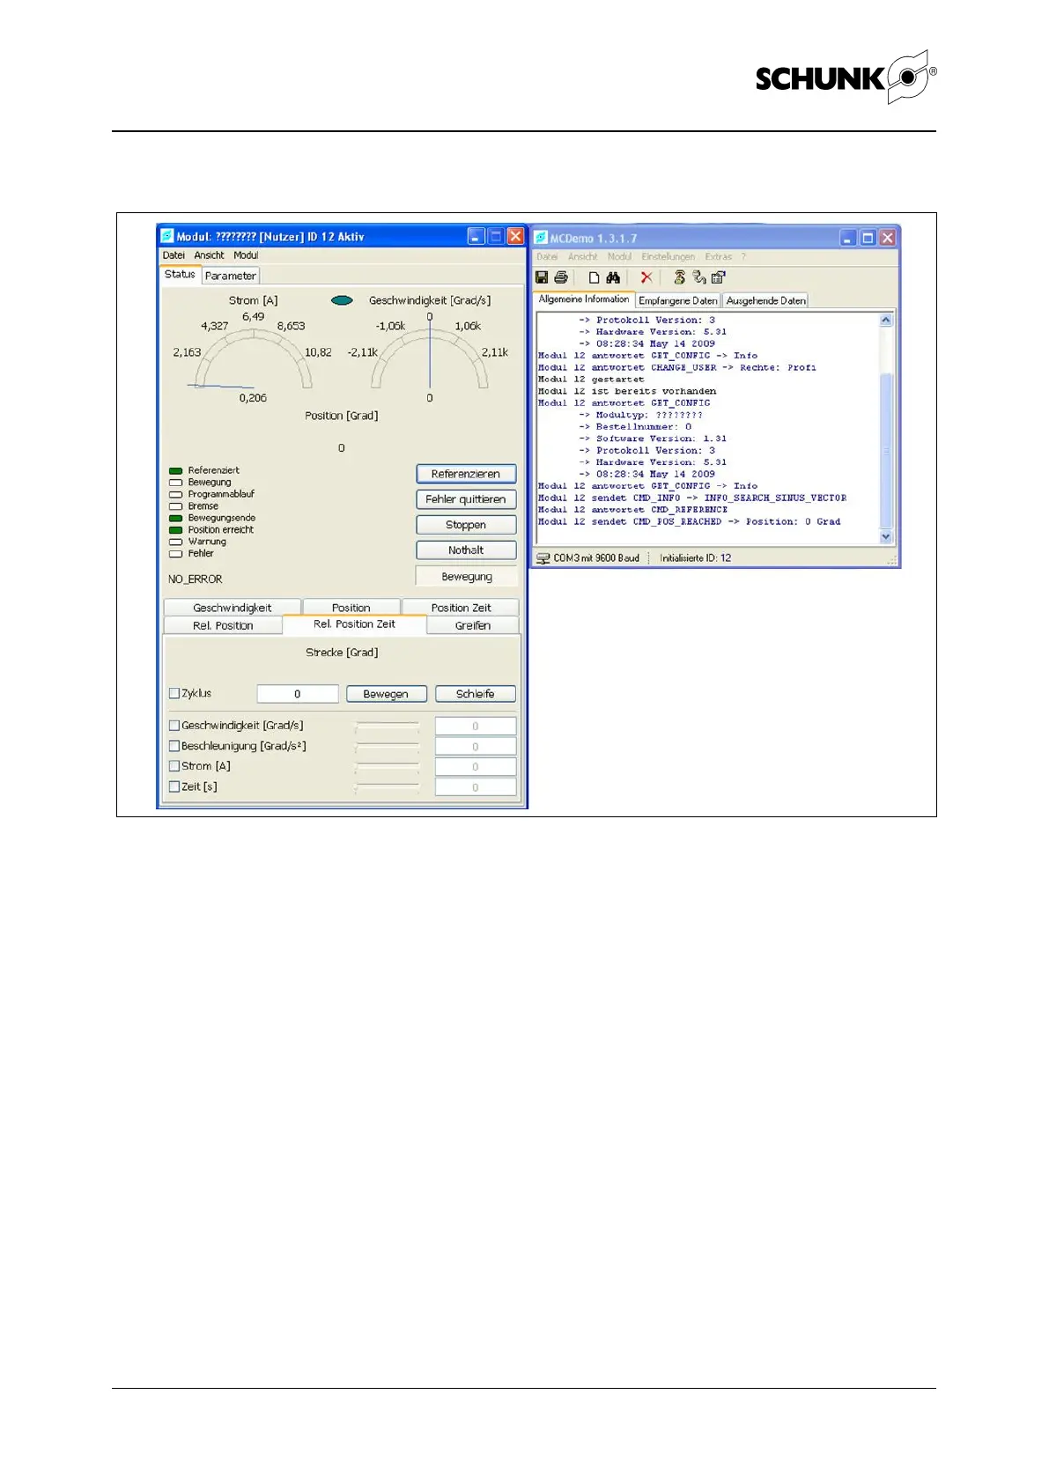
Task: Check the Strom [A] checkbox
Action: pyautogui.click(x=174, y=766)
